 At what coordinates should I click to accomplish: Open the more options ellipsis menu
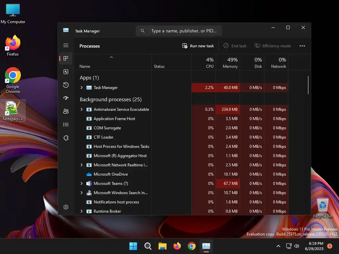[x=302, y=46]
